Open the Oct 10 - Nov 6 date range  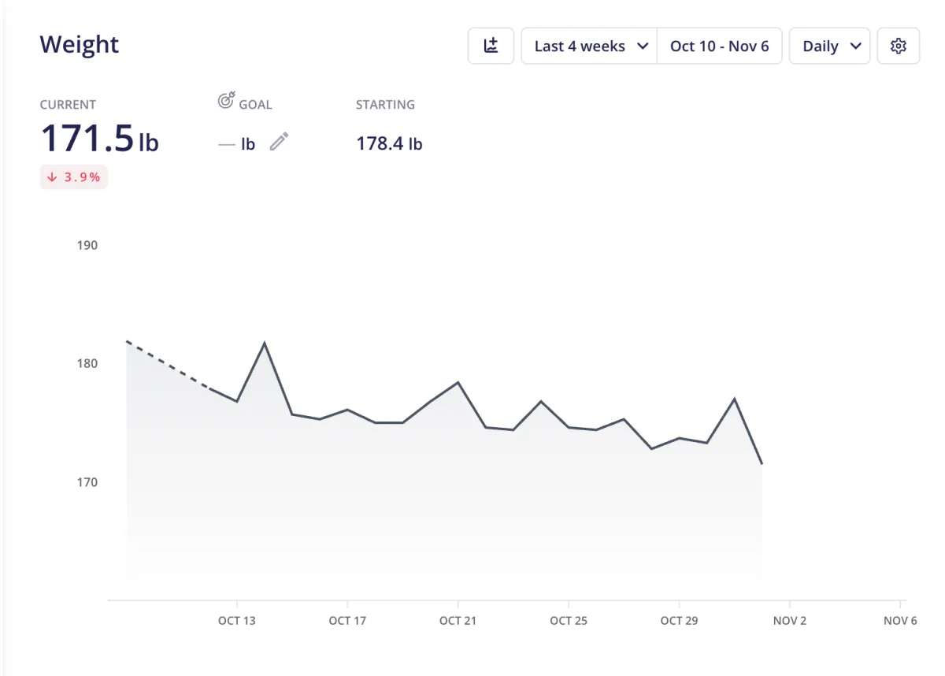coord(719,46)
